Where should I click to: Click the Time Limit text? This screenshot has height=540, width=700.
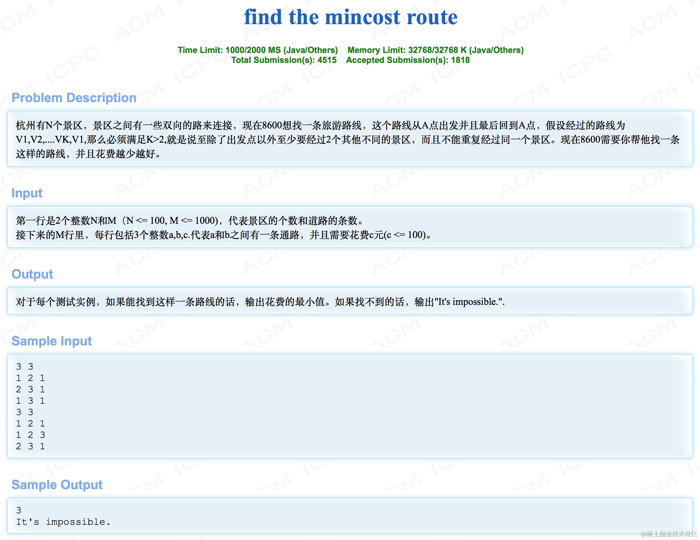(257, 50)
